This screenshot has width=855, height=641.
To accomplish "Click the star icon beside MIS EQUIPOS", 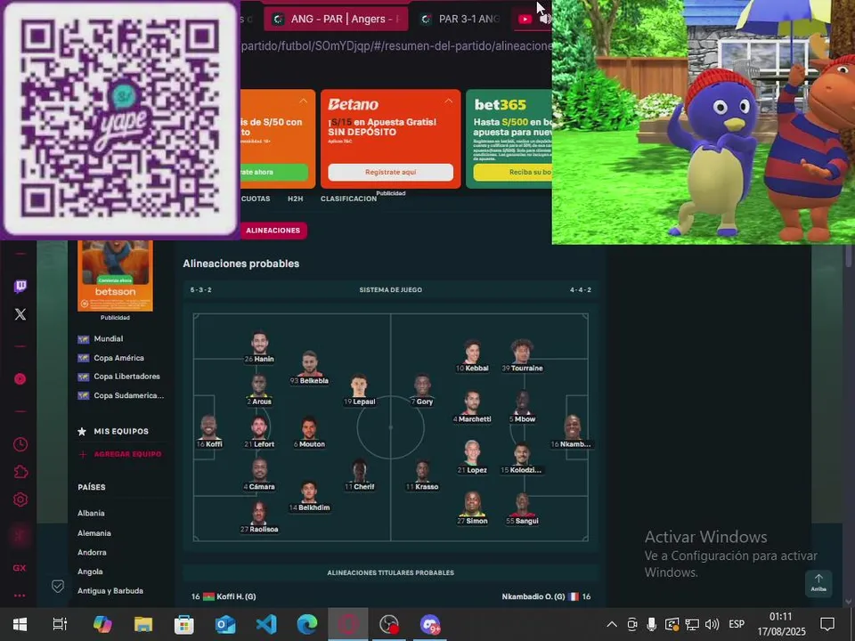I will tap(82, 431).
